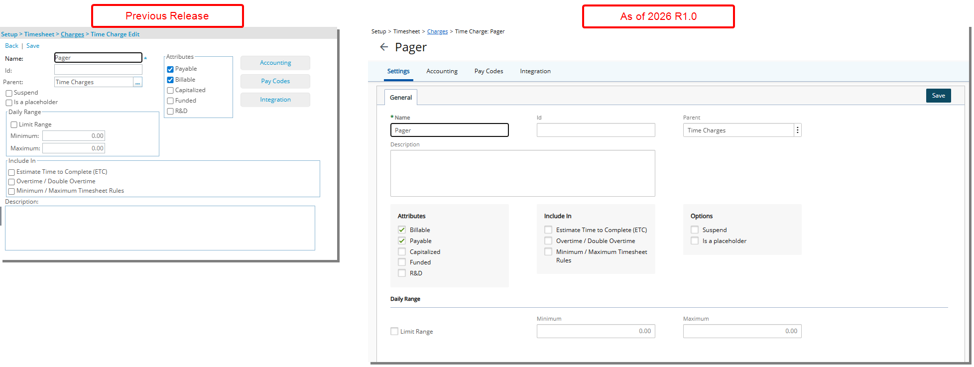The width and height of the screenshot is (974, 367).
Task: Enable Limit Range under new Daily Range
Action: pos(394,332)
